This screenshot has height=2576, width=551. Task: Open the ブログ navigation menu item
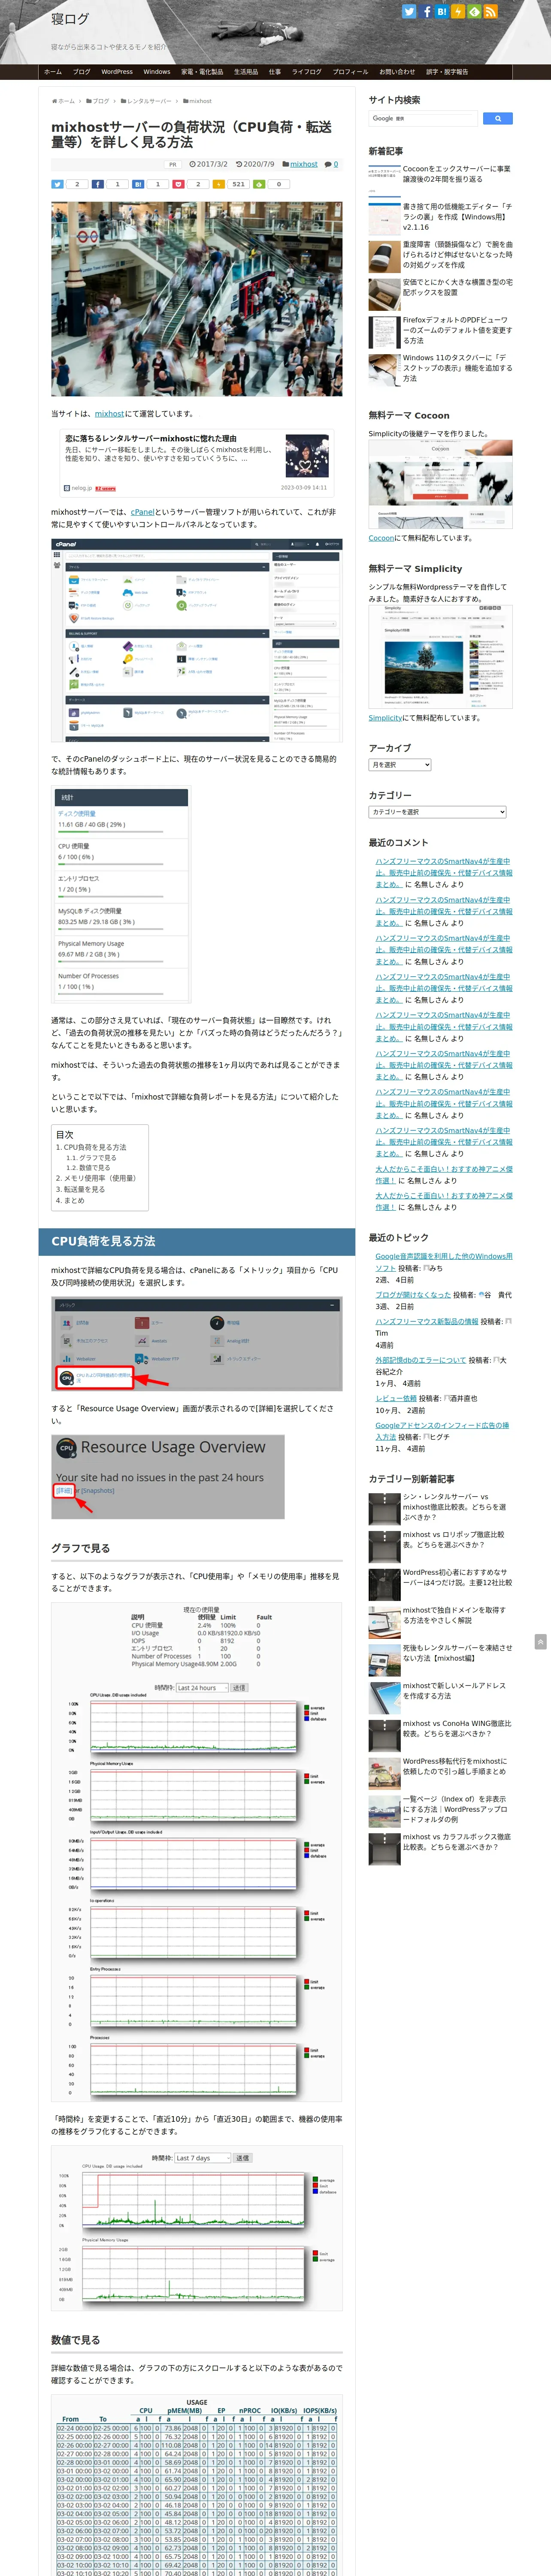point(81,72)
